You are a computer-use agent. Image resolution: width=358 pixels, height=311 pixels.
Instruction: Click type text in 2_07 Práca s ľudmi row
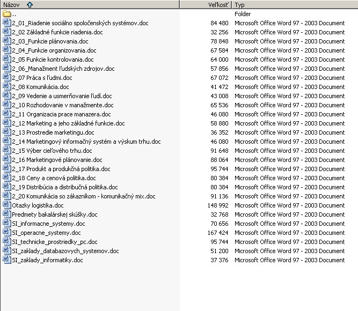[289, 78]
